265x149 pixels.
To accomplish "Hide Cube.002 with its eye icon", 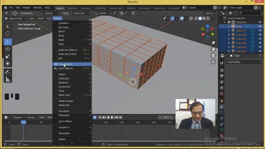I will click(260, 35).
